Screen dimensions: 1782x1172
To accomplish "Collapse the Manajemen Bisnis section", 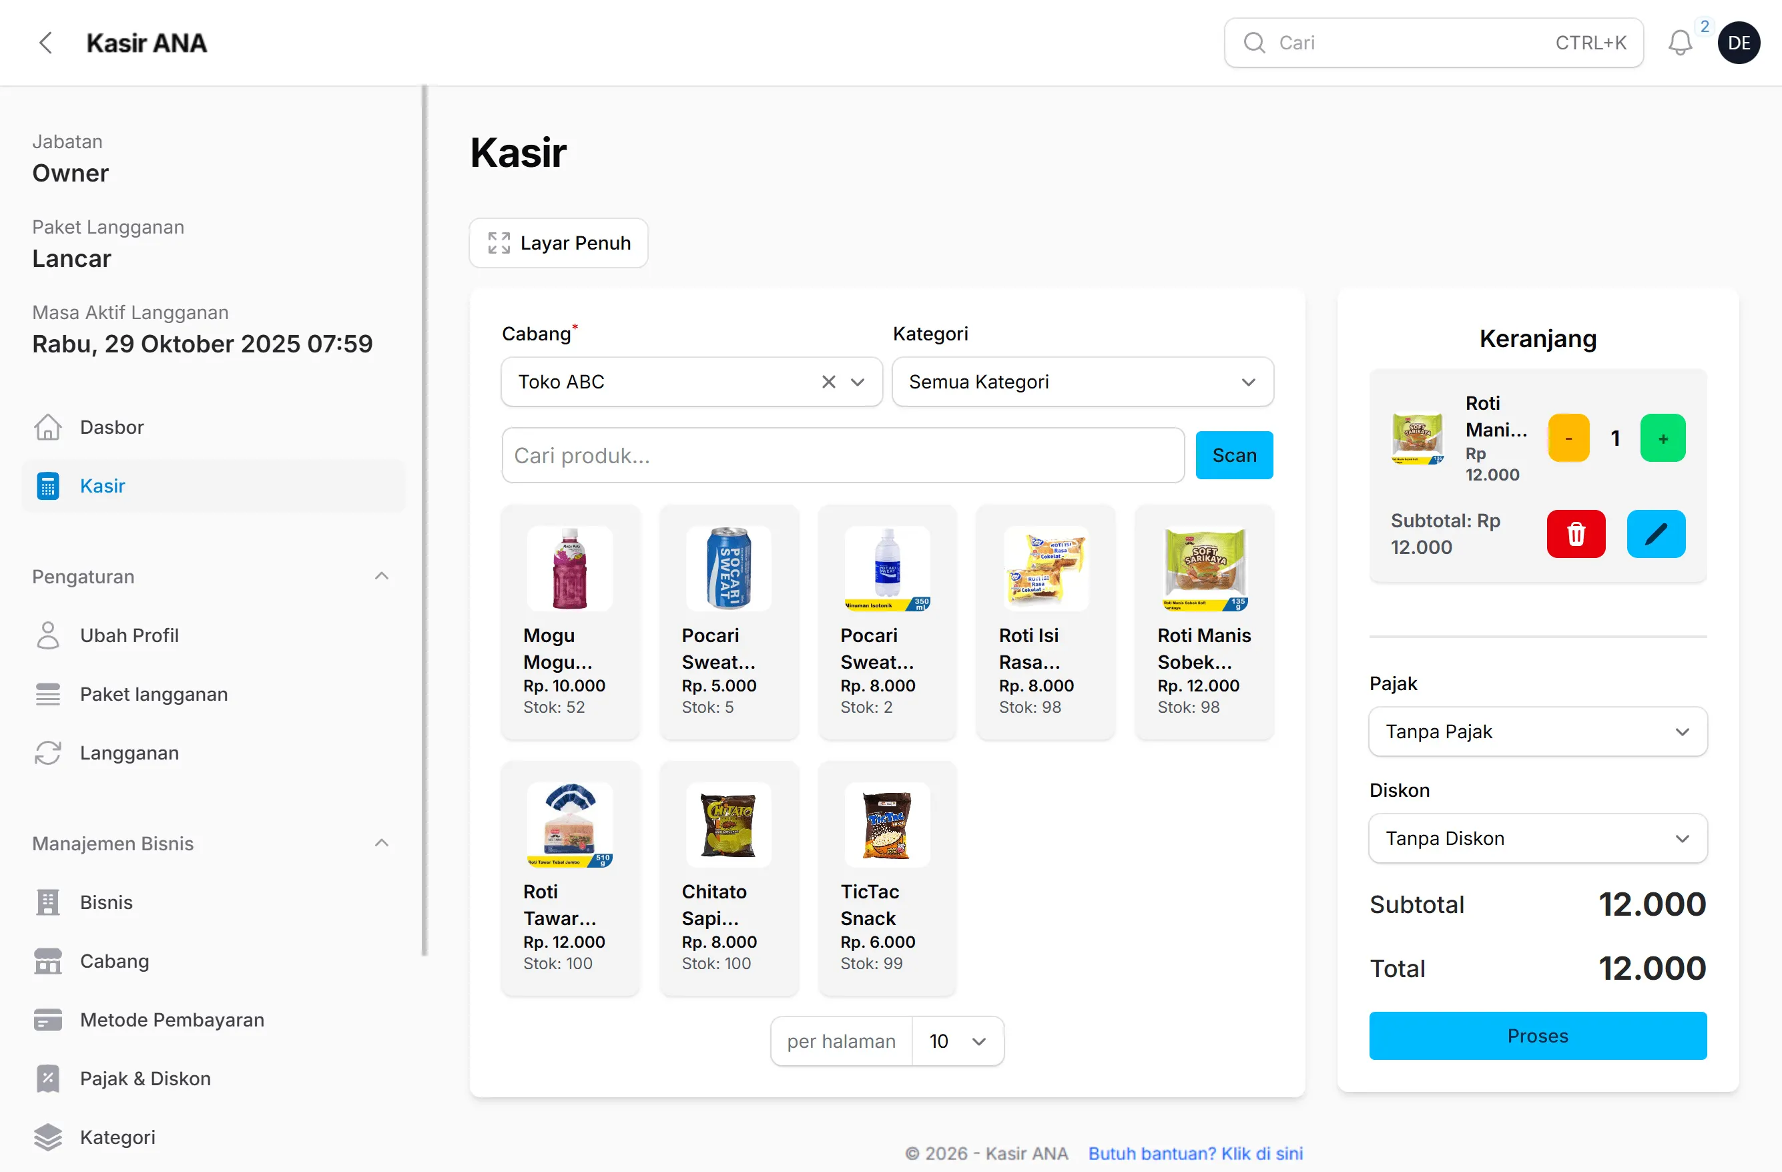I will 382,842.
